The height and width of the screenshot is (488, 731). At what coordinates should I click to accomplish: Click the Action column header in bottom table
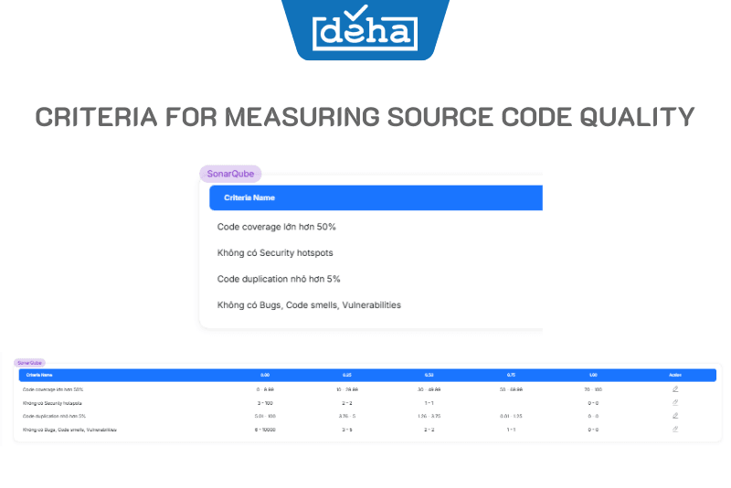675,375
